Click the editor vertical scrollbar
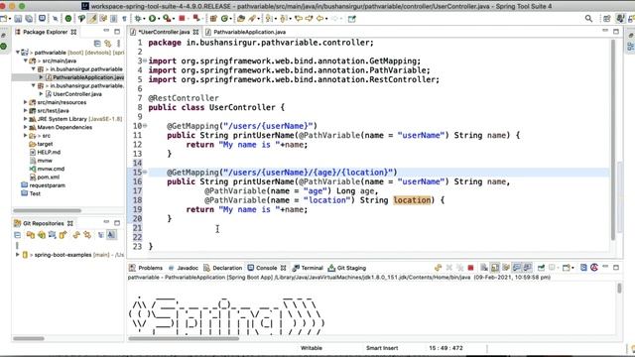The width and height of the screenshot is (635, 357). tap(613, 140)
